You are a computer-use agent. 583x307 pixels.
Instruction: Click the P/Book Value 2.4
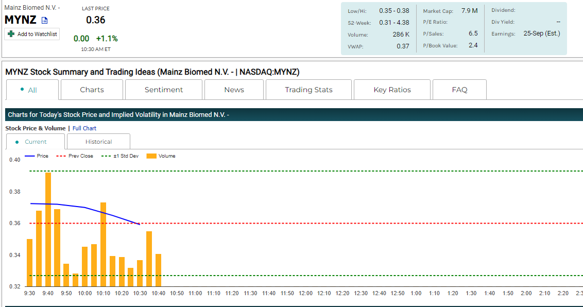tap(473, 45)
